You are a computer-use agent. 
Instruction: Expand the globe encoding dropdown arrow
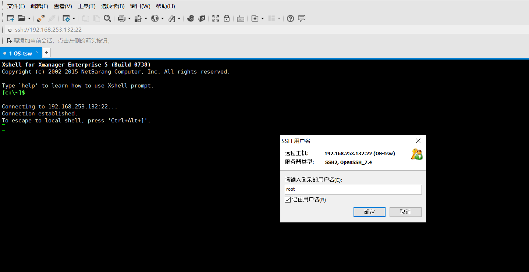(162, 18)
